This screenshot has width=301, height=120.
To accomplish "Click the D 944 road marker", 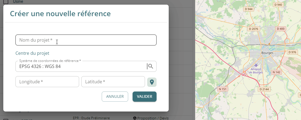I will (249, 9).
